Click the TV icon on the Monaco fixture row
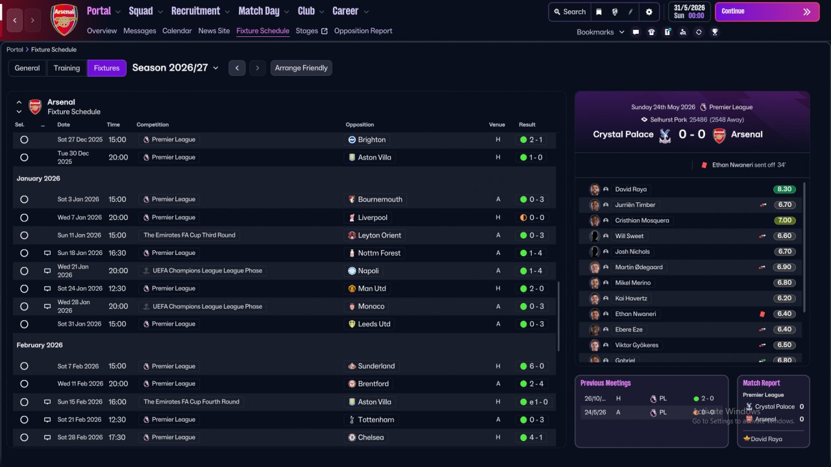Screen dimensions: 831x467 (47, 306)
